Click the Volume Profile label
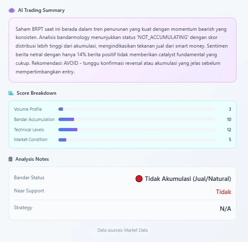This screenshot has height=242, width=248. 28,109
